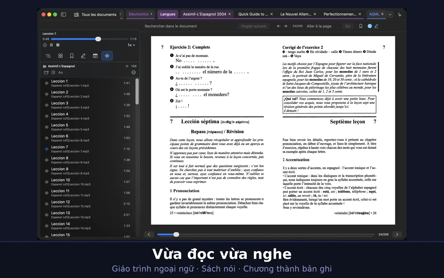Show bookmarks panel in sidebar

pyautogui.click(x=72, y=56)
